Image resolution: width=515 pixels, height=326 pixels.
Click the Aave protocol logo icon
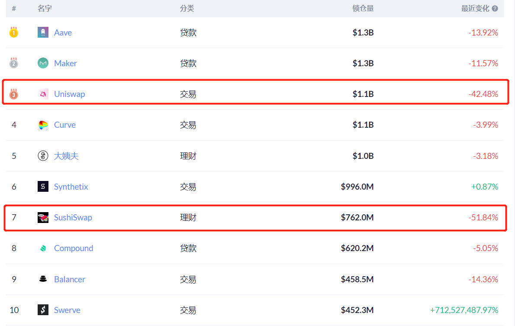click(x=43, y=32)
